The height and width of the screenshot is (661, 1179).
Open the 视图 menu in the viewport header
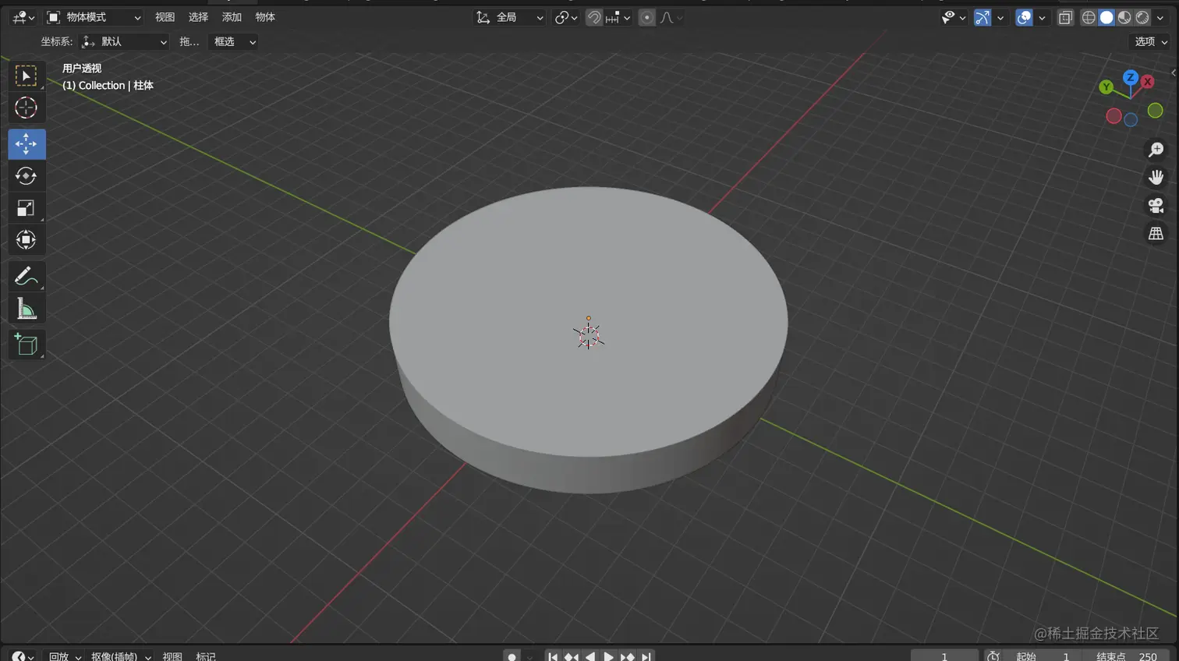click(x=165, y=17)
